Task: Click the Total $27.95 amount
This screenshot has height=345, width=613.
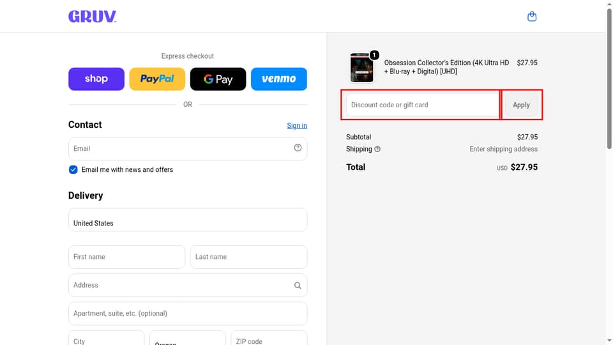Action: 524,167
